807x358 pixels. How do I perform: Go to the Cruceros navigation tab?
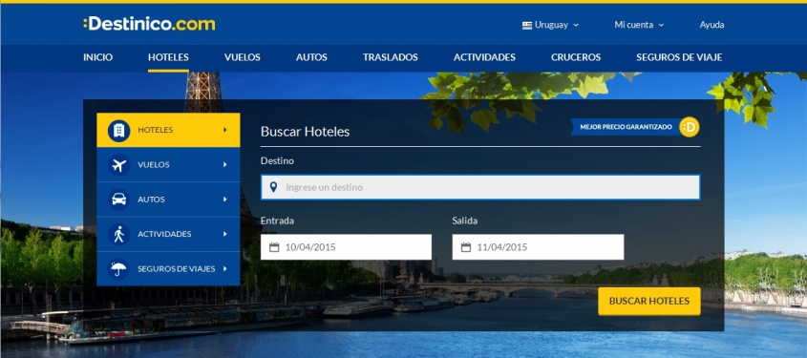pos(575,57)
